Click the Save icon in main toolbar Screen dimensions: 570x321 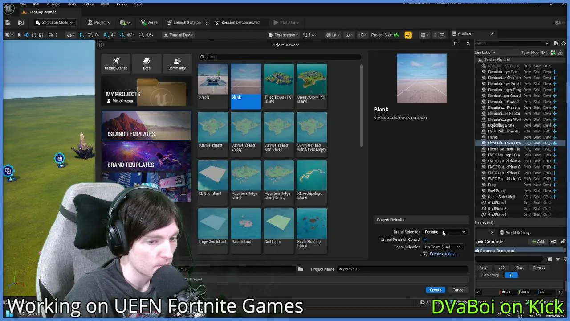8,22
